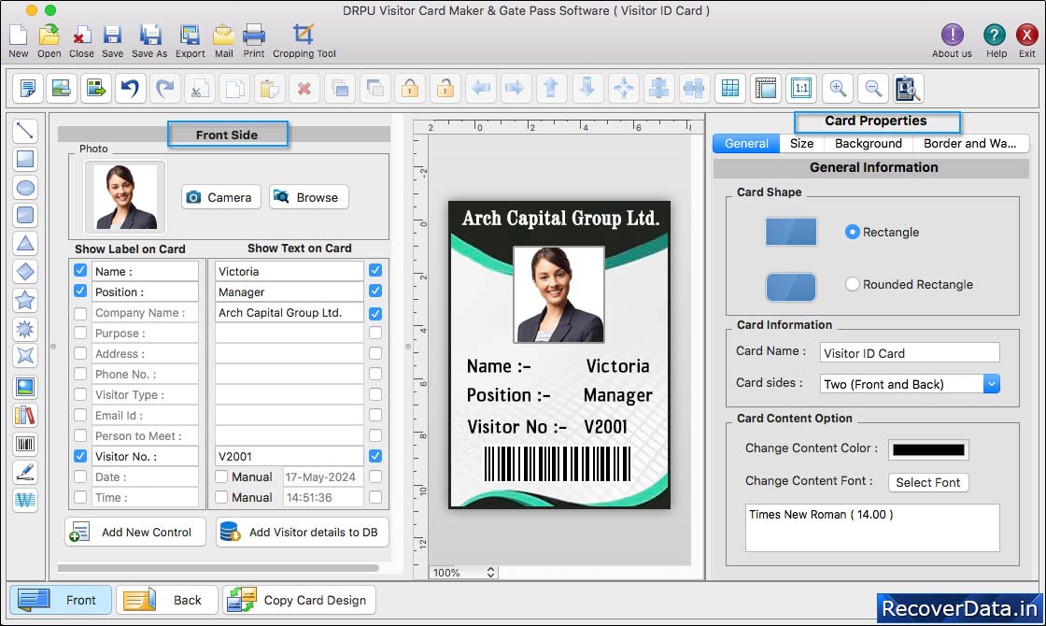
Task: Select the Ellipse shape tool
Action: tap(25, 188)
